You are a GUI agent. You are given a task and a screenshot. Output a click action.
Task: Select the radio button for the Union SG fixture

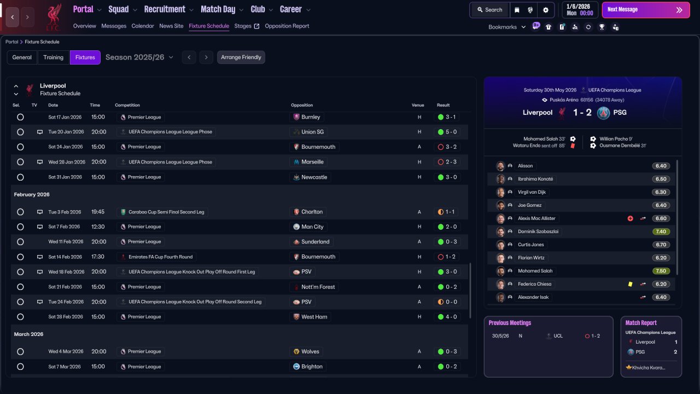pos(20,132)
